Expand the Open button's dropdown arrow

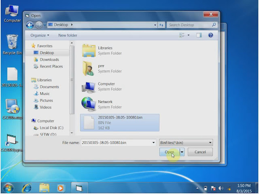(182, 152)
